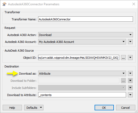Open arrow menu beside Include Subfolders
138x113 pixels.
pos(130,88)
